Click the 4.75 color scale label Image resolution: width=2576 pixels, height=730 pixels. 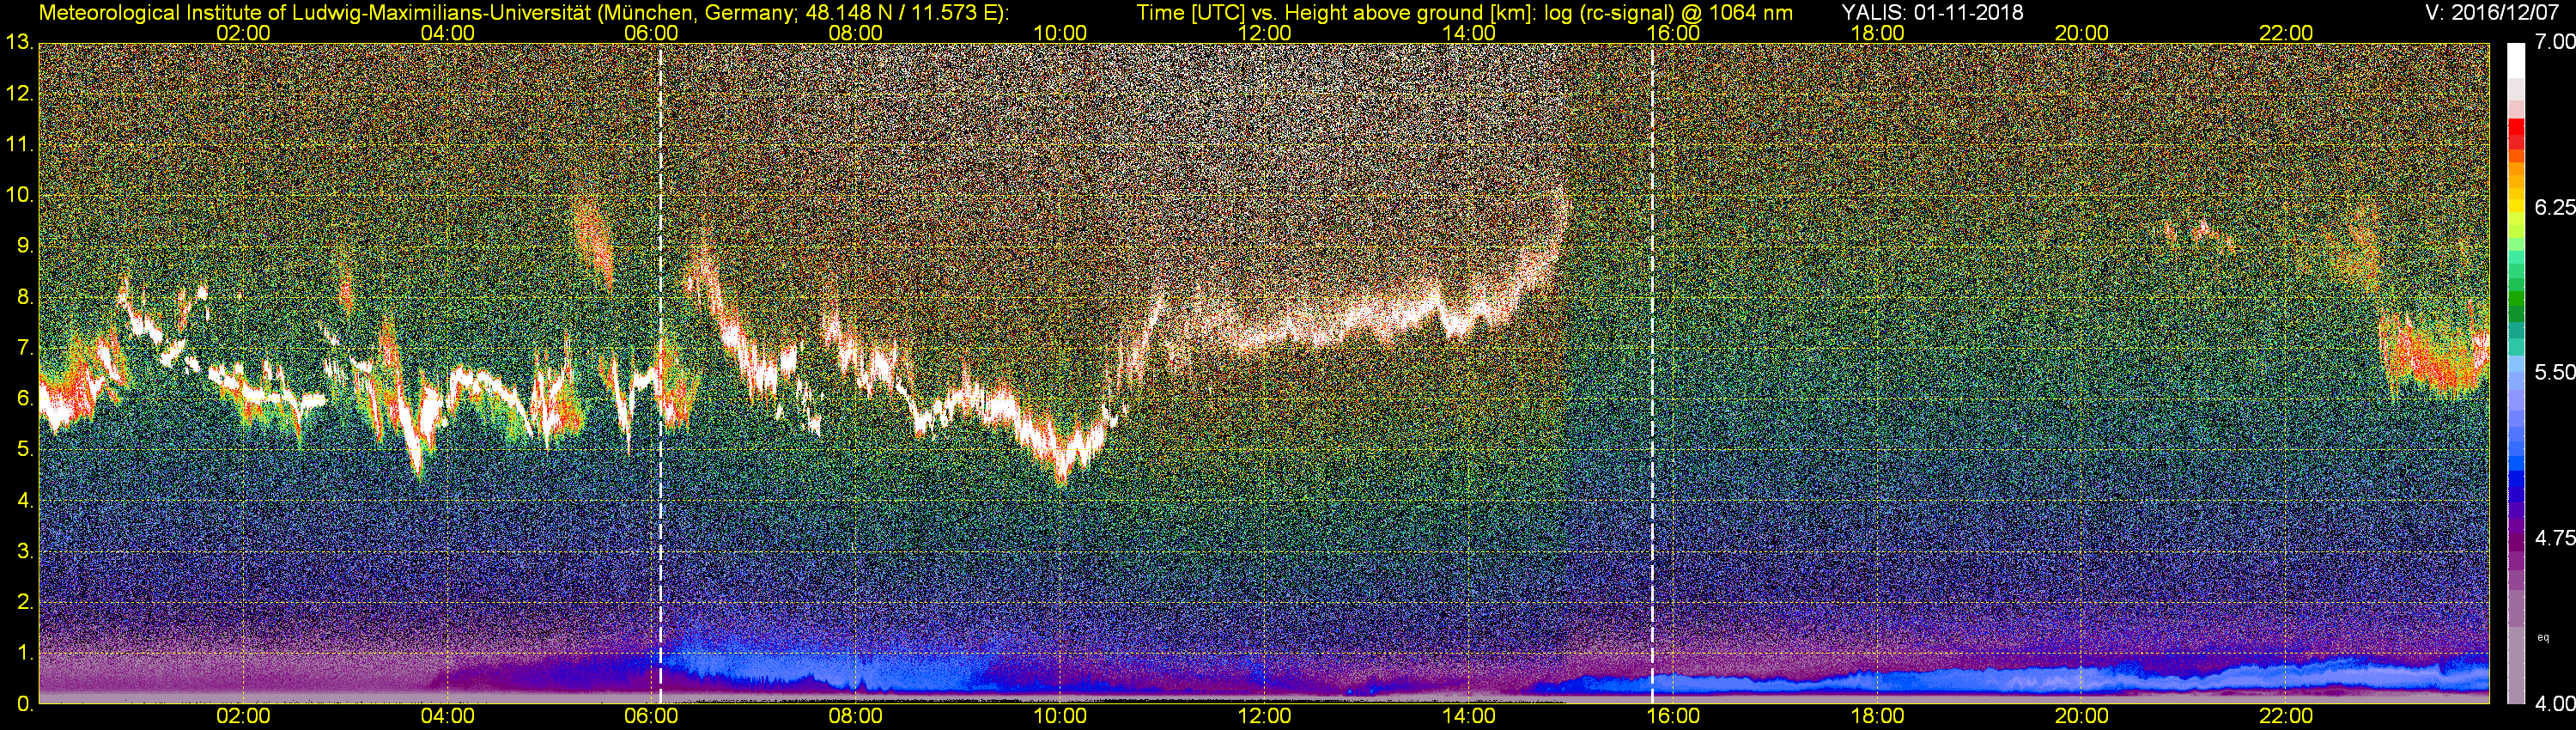tap(2554, 538)
